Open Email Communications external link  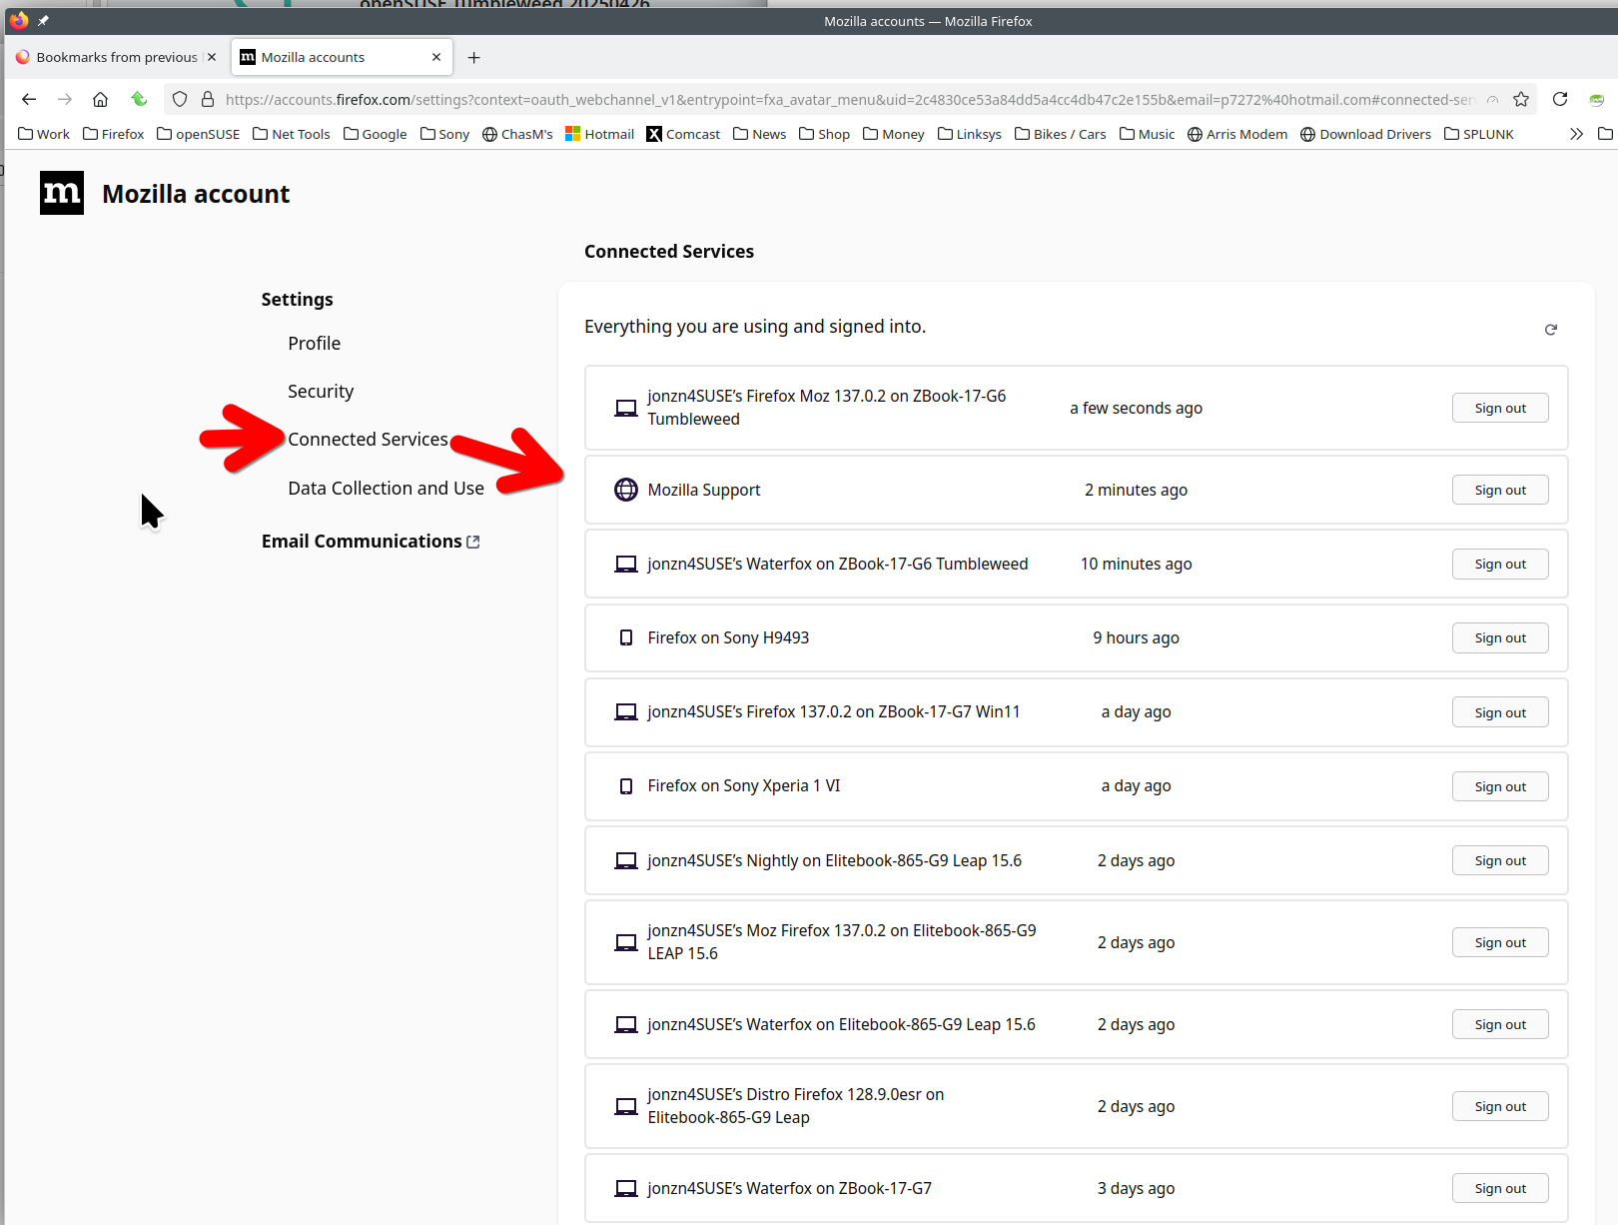pyautogui.click(x=371, y=541)
